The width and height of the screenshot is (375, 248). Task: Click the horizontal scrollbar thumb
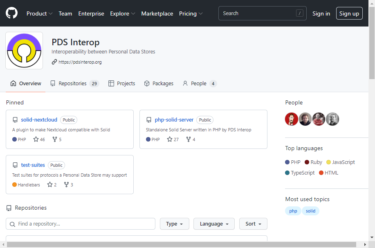pos(182,244)
